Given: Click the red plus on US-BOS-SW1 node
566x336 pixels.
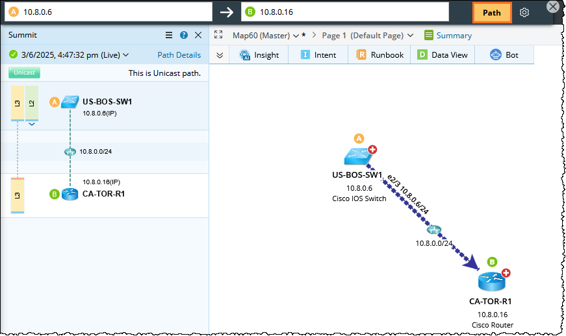Looking at the screenshot, I should (x=373, y=150).
